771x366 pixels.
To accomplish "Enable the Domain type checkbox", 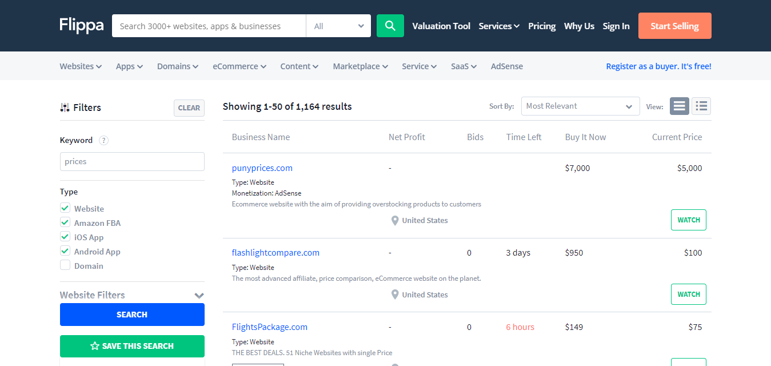I will click(x=65, y=265).
